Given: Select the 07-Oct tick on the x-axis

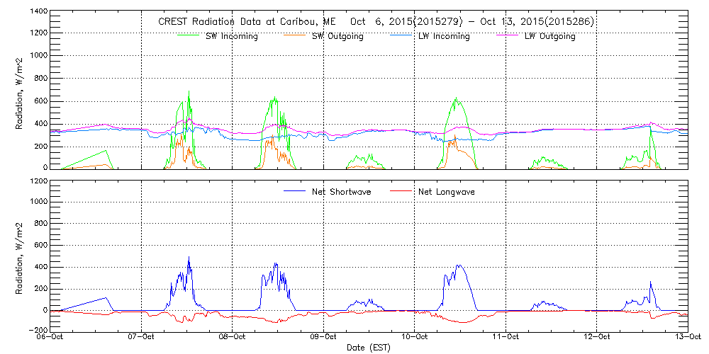Looking at the screenshot, I should pos(143,338).
